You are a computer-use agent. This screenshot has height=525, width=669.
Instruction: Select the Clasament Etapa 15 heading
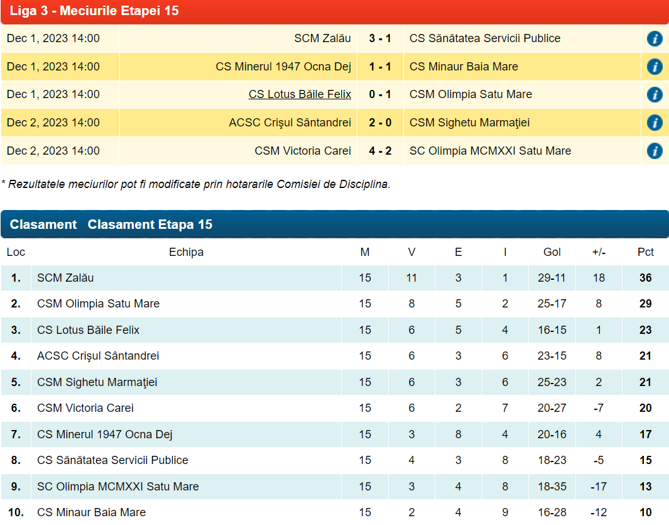[150, 224]
